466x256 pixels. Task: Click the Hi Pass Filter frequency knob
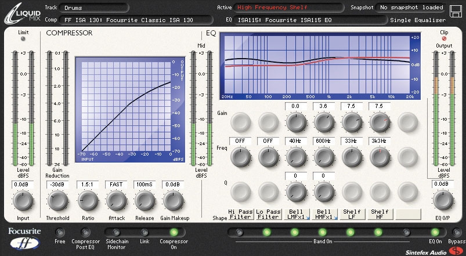coord(240,157)
